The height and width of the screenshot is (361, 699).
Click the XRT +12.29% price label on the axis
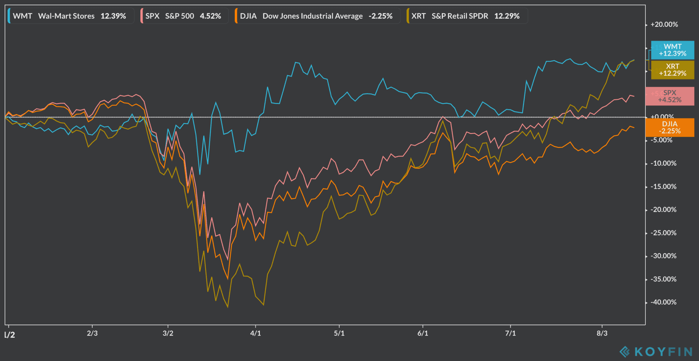tap(673, 70)
